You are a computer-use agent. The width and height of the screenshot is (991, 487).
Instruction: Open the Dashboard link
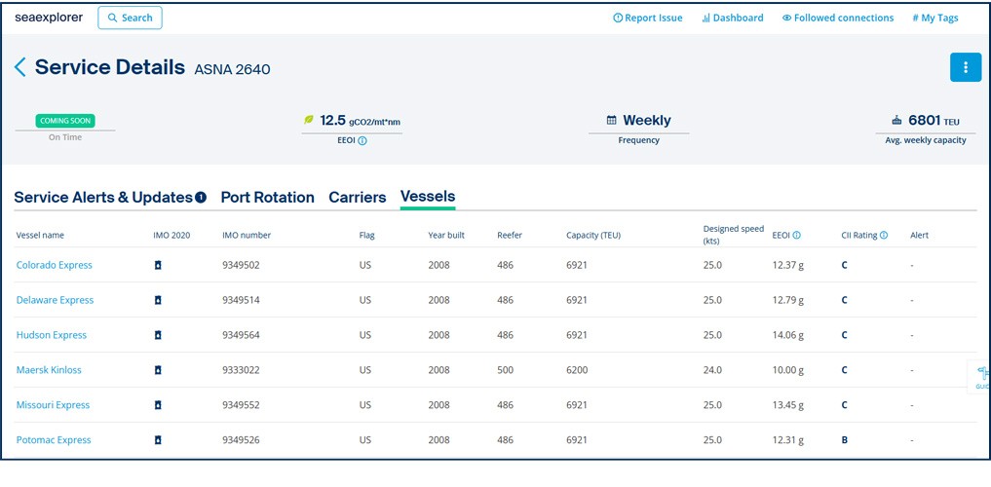pyautogui.click(x=732, y=18)
